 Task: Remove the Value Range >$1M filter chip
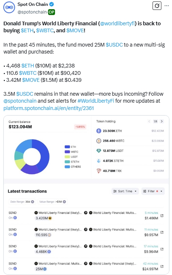coord(64,202)
